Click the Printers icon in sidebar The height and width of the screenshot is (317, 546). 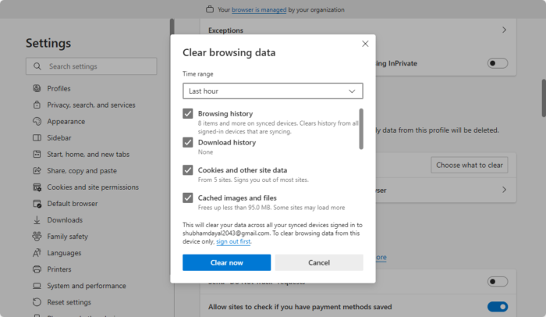click(37, 269)
